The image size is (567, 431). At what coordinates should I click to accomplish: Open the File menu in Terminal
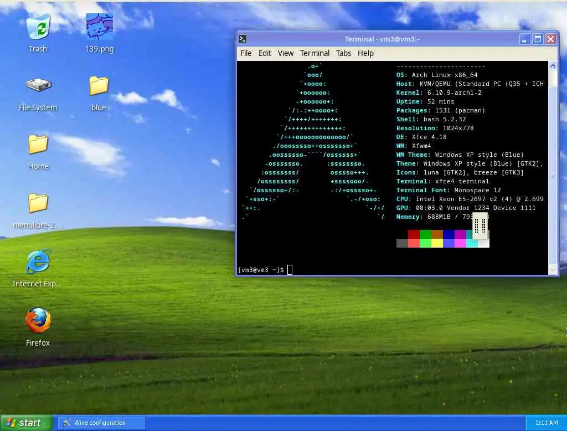pyautogui.click(x=246, y=53)
